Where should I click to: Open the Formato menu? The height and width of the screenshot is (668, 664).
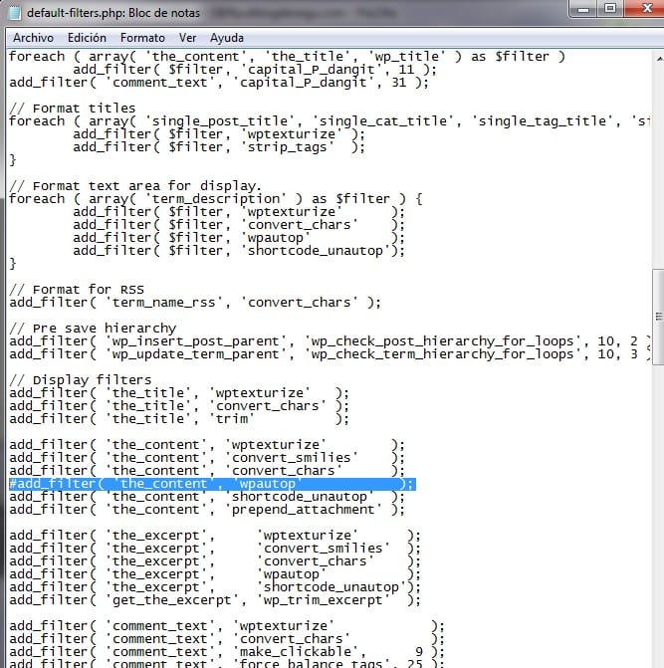pyautogui.click(x=142, y=38)
